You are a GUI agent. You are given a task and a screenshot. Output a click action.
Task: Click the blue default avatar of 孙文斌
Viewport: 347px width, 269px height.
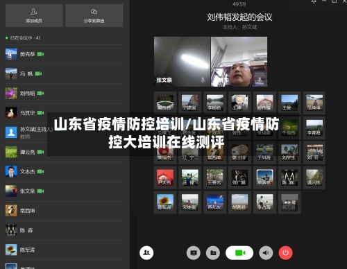[11, 132]
